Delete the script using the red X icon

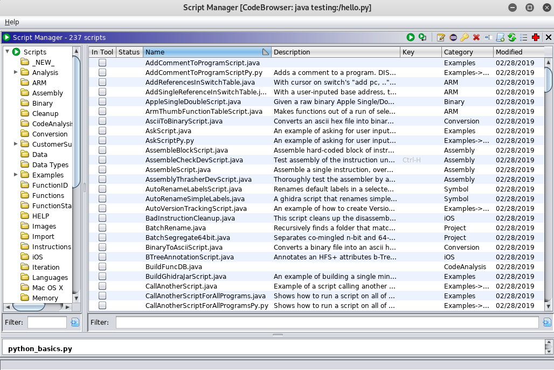coord(476,37)
